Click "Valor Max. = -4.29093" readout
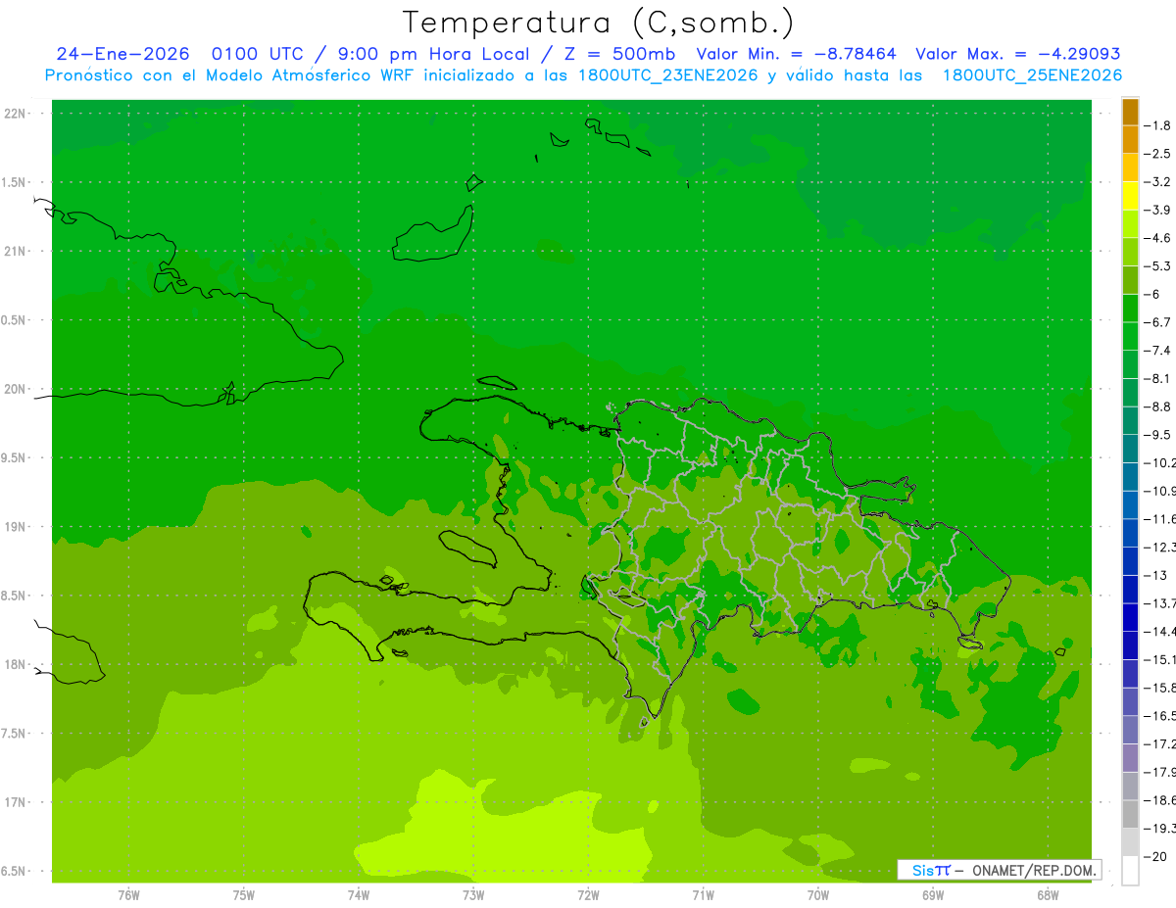Viewport: 1176px width, 908px height. 1017,54
